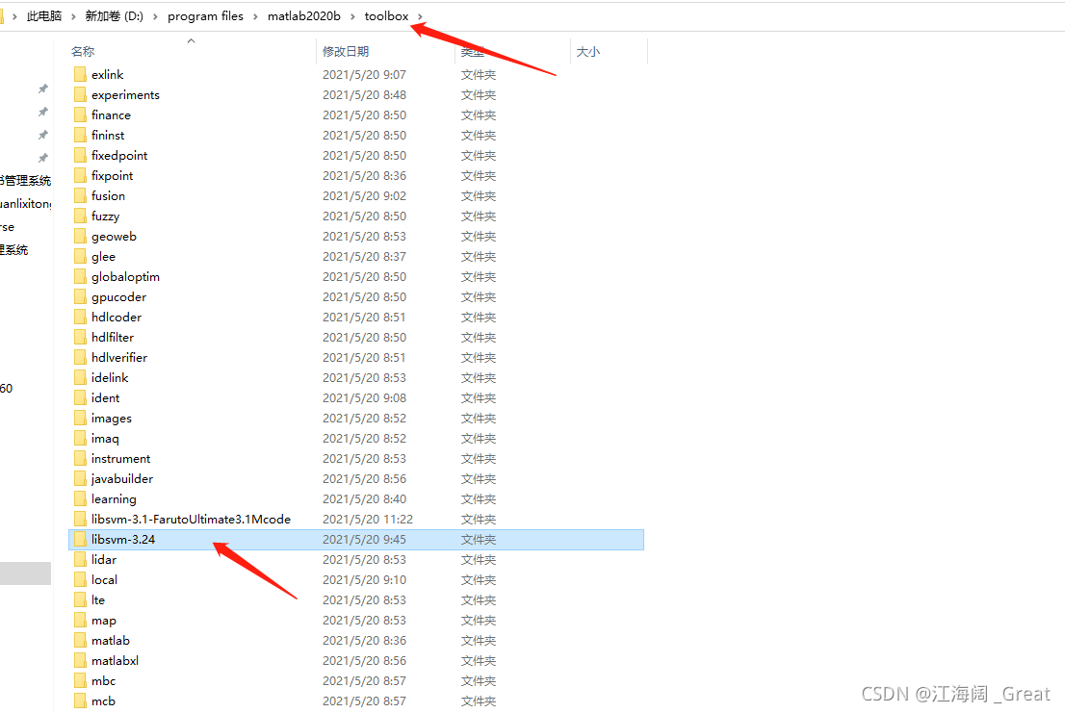Image resolution: width=1065 pixels, height=713 pixels.
Task: Click the ident folder icon
Action: [x=80, y=398]
